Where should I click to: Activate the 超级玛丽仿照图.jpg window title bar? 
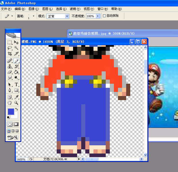(x=123, y=33)
